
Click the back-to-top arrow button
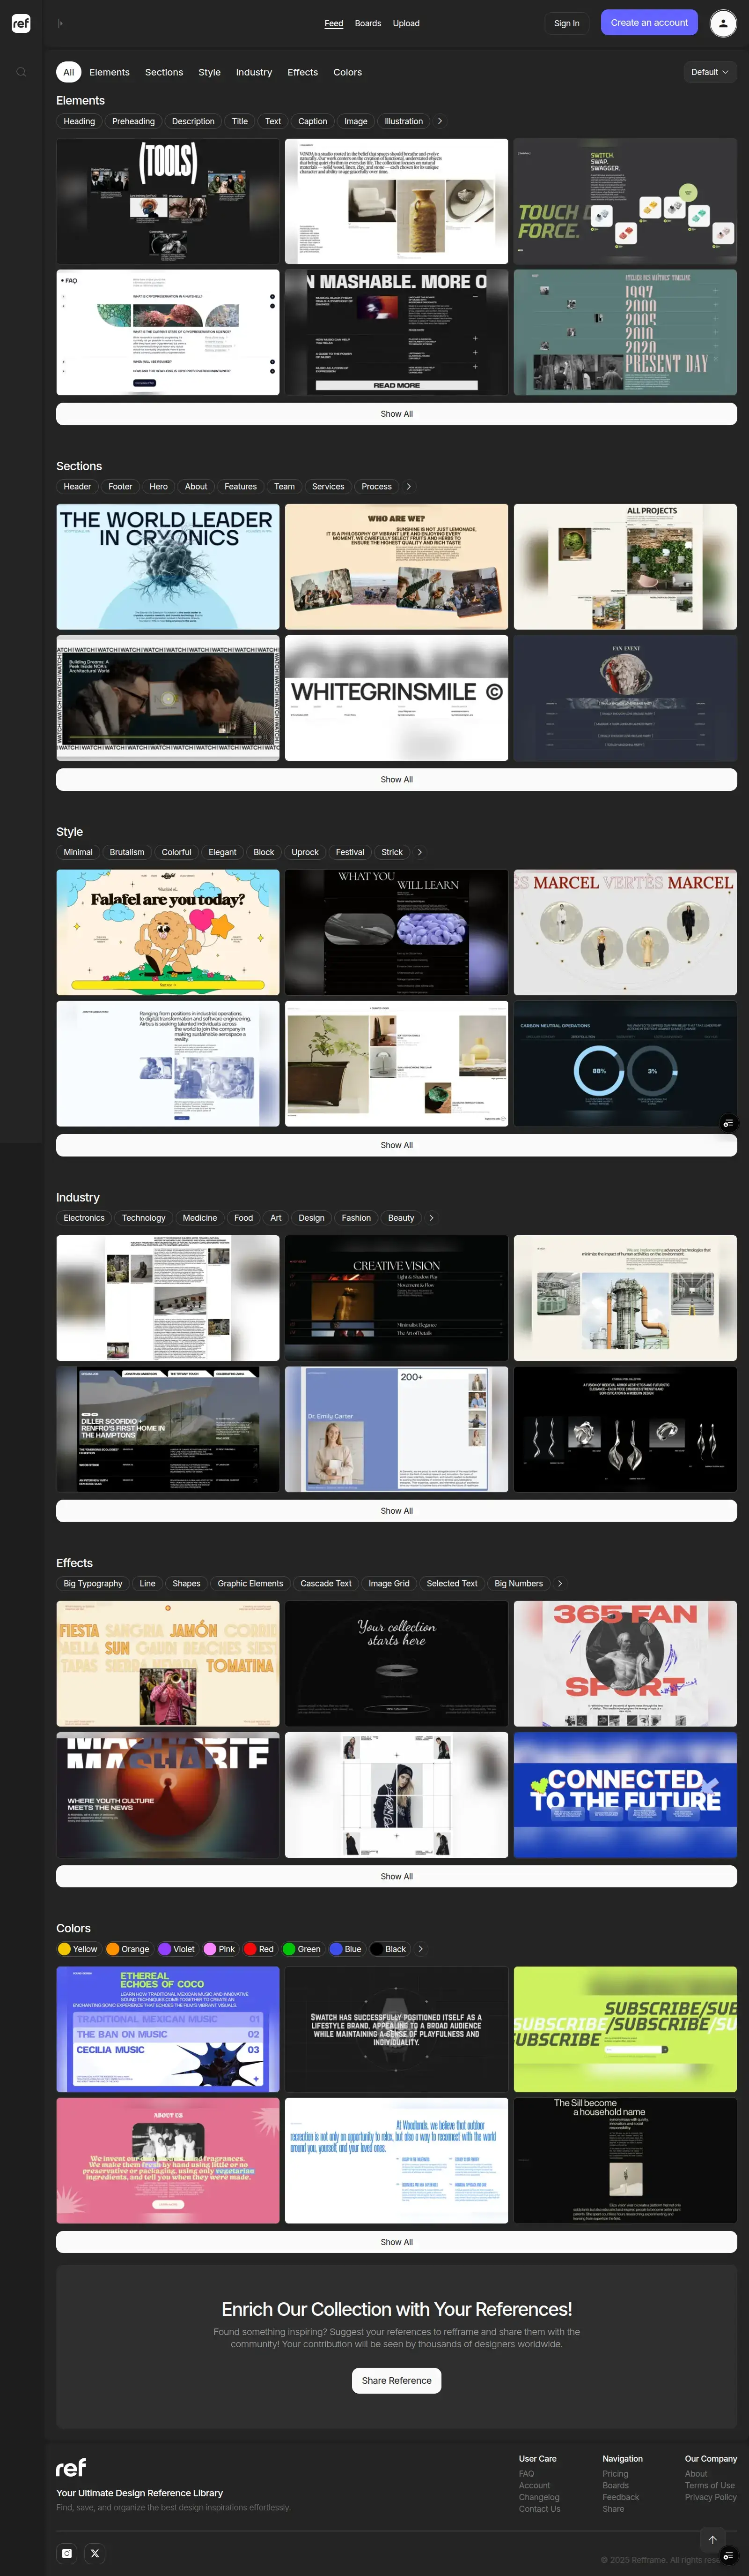(712, 2539)
